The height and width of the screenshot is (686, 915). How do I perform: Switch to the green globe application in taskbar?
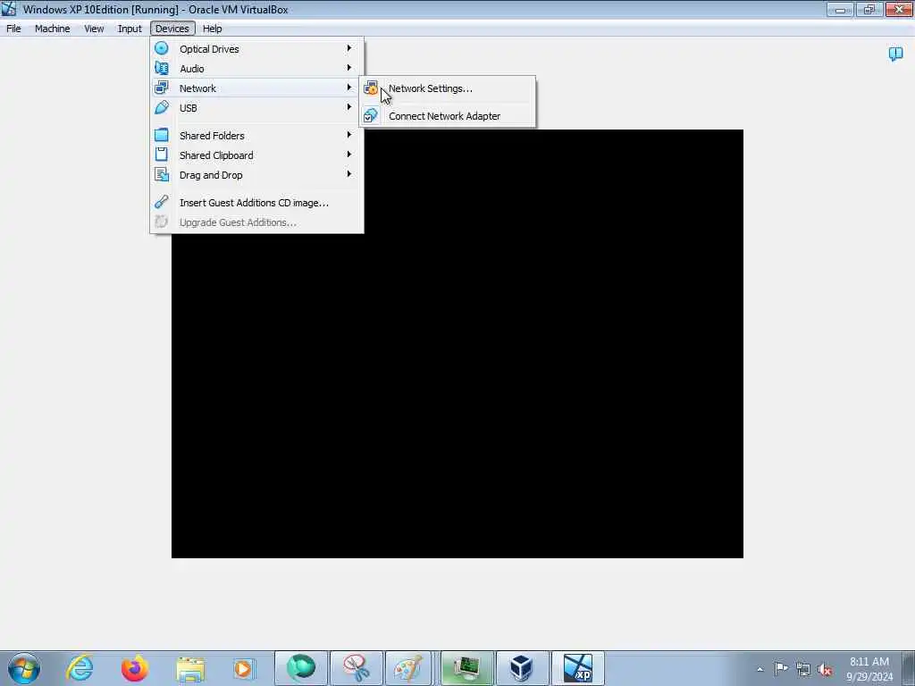coord(301,668)
